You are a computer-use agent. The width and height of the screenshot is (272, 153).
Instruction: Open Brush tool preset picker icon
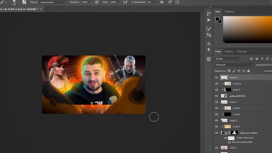(x=2, y=2)
